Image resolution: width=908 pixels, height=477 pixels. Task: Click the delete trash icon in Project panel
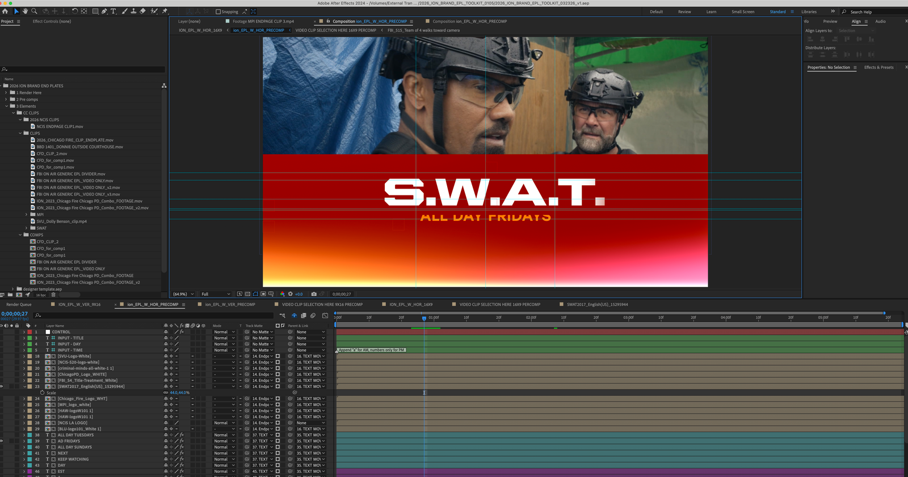(x=53, y=295)
